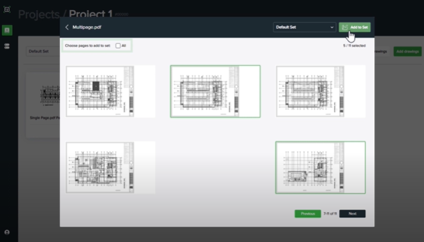Click the Projects breadcrumb link

(x=39, y=14)
